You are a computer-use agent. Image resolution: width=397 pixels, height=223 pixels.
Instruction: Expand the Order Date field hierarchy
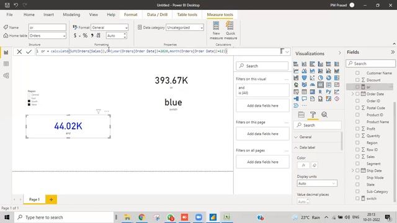pos(352,94)
